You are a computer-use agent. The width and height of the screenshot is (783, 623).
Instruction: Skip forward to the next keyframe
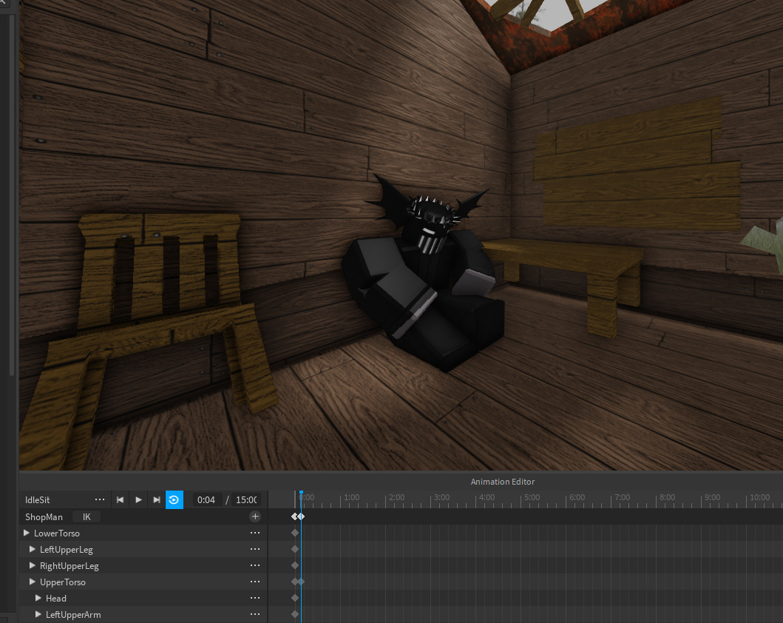[x=157, y=500]
